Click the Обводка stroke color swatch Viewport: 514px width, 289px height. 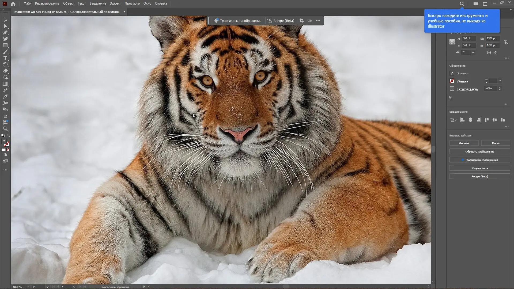pos(452,81)
